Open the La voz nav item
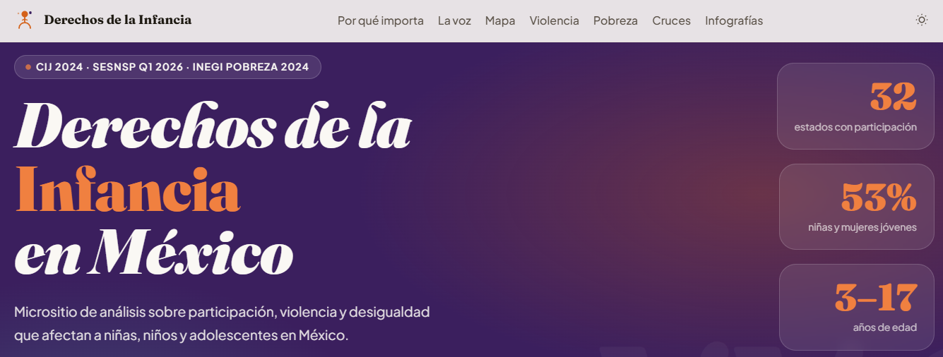 [x=454, y=21]
